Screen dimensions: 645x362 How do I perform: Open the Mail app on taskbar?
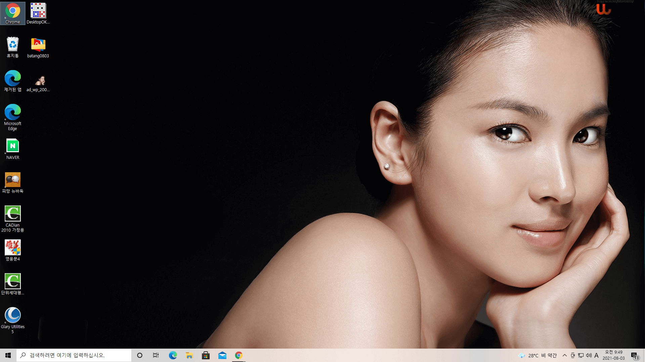click(222, 355)
